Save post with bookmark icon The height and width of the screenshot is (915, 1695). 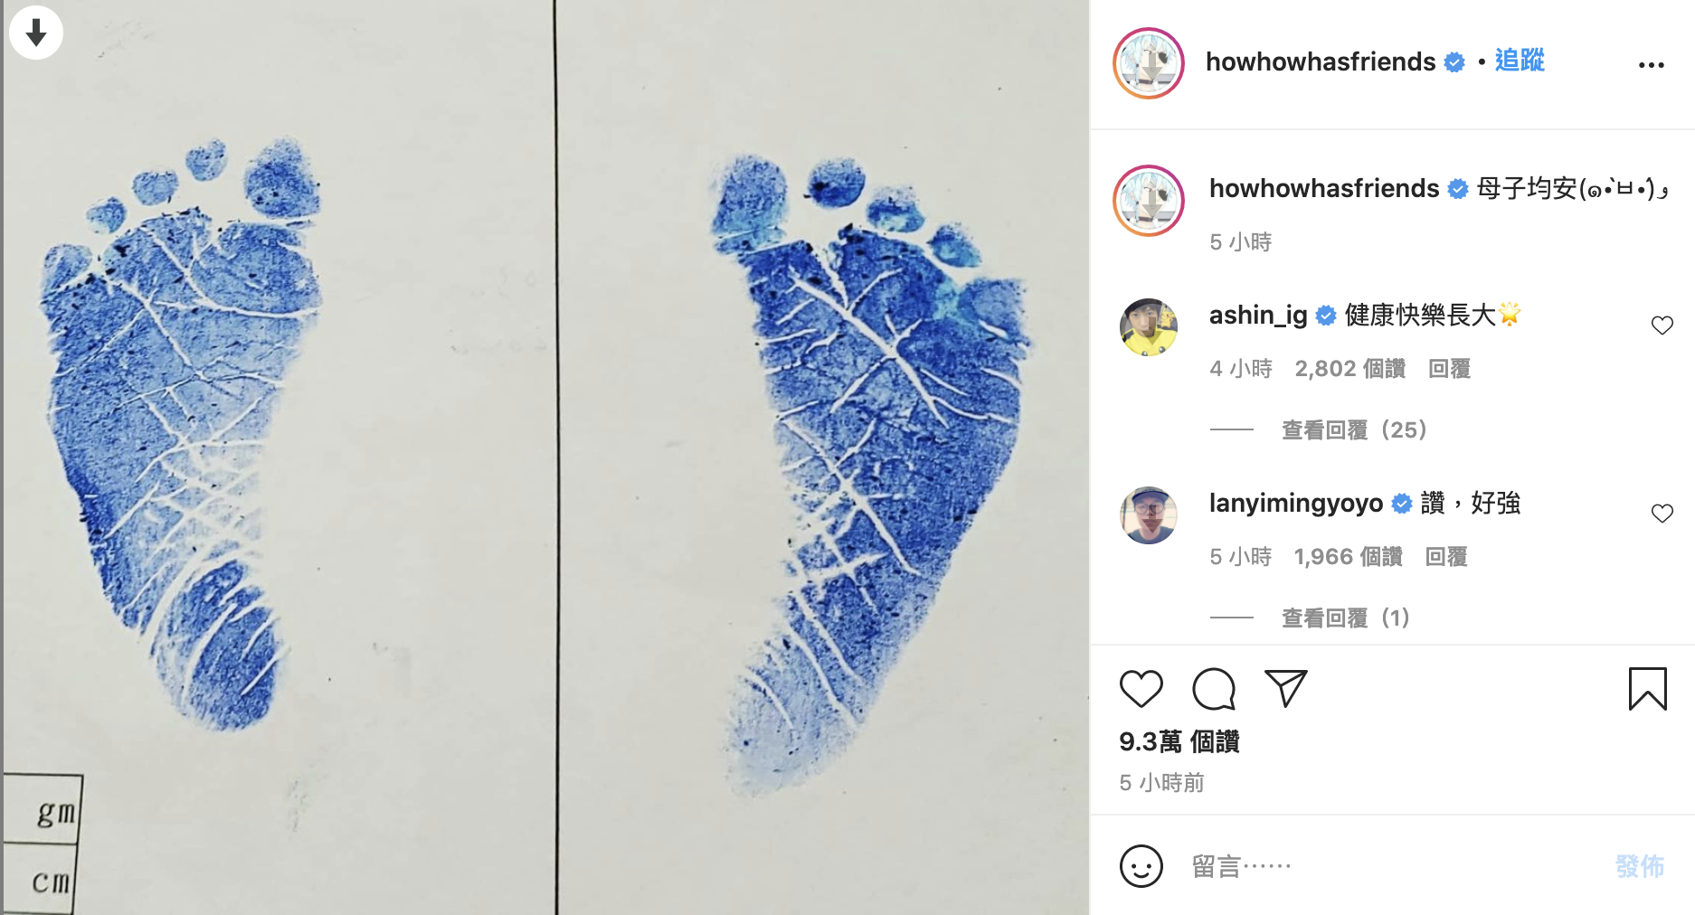tap(1647, 689)
